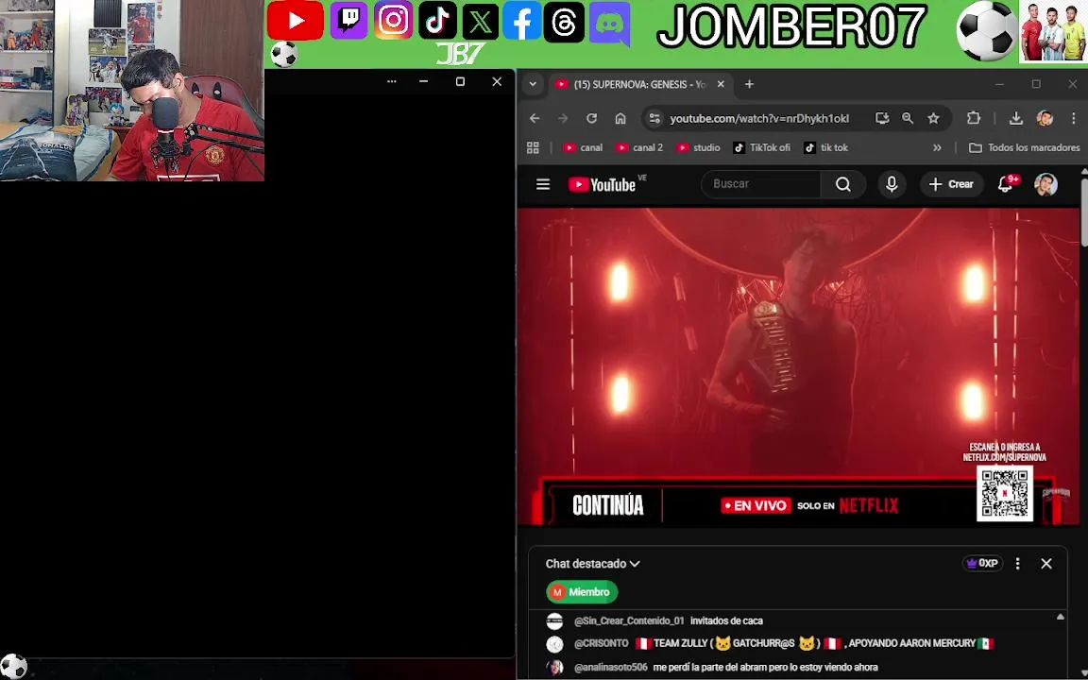1088x680 pixels.
Task: Go back in Chrome
Action: tap(535, 119)
